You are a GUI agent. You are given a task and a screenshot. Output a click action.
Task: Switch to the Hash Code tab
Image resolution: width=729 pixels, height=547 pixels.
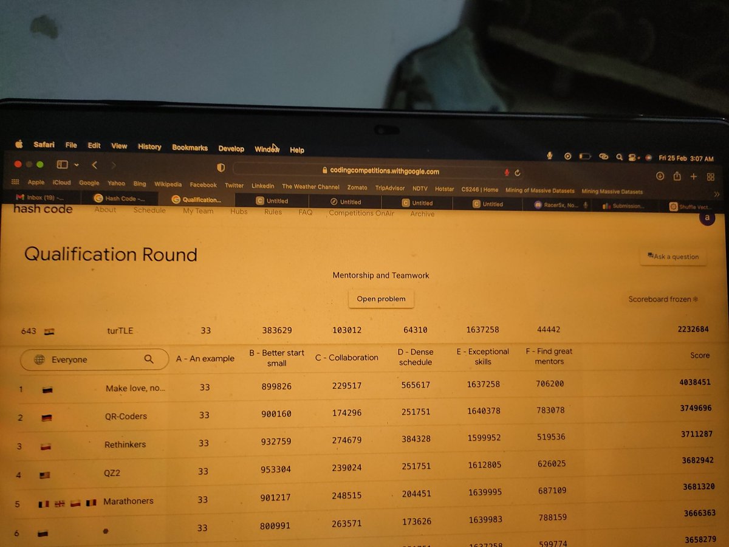[x=120, y=198]
